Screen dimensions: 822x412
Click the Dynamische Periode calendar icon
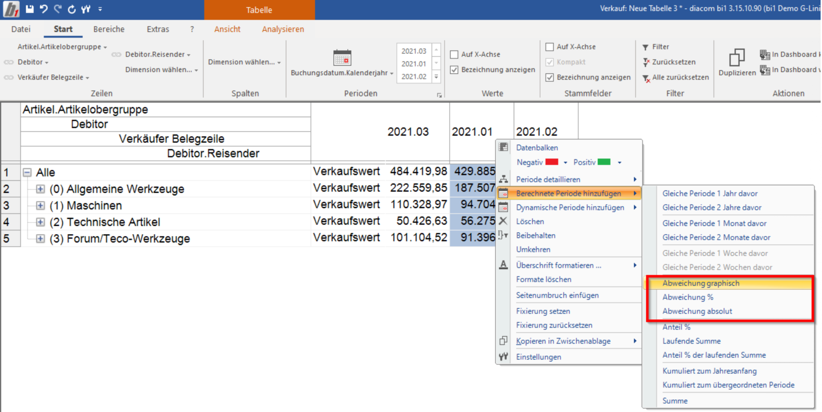503,207
